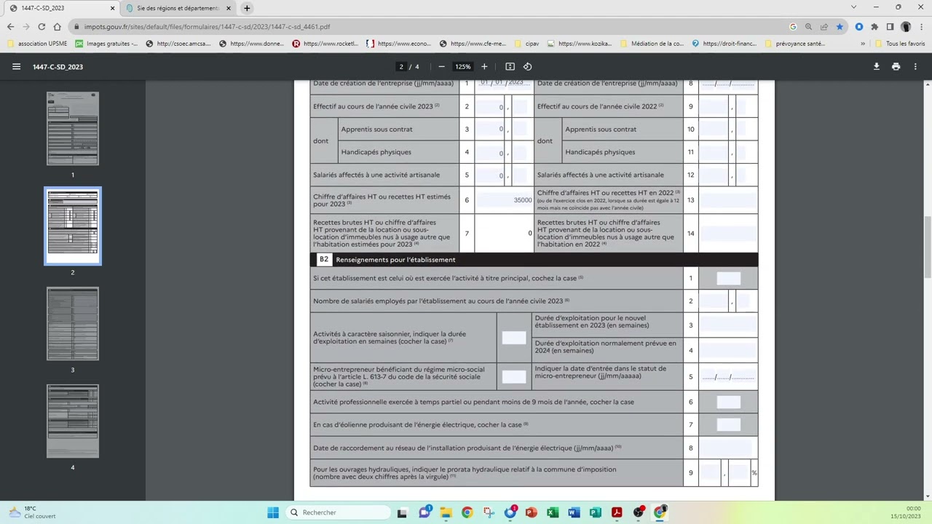Open new browser tab

pos(247,8)
